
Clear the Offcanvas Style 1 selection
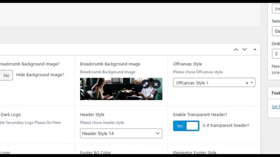click(x=247, y=83)
